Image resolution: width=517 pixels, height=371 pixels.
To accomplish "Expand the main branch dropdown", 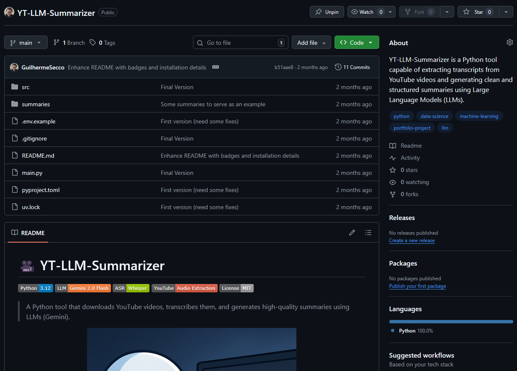I will [x=26, y=43].
